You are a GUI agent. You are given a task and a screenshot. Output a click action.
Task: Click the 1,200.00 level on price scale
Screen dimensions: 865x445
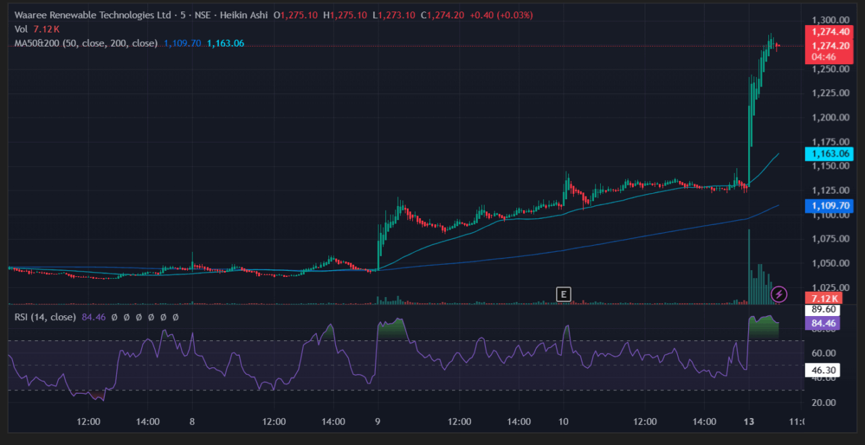(830, 117)
